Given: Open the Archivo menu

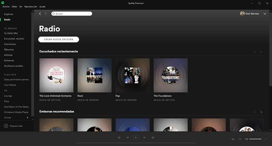Looking at the screenshot, I should (6, 6).
